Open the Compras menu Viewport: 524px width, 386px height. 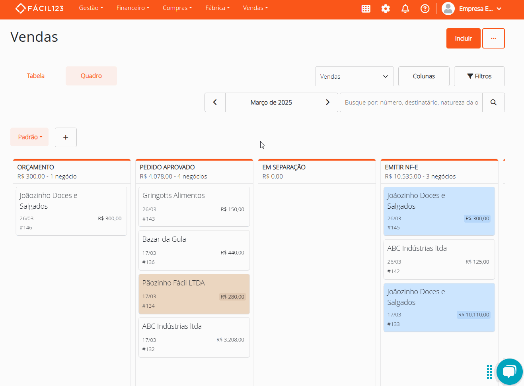177,8
